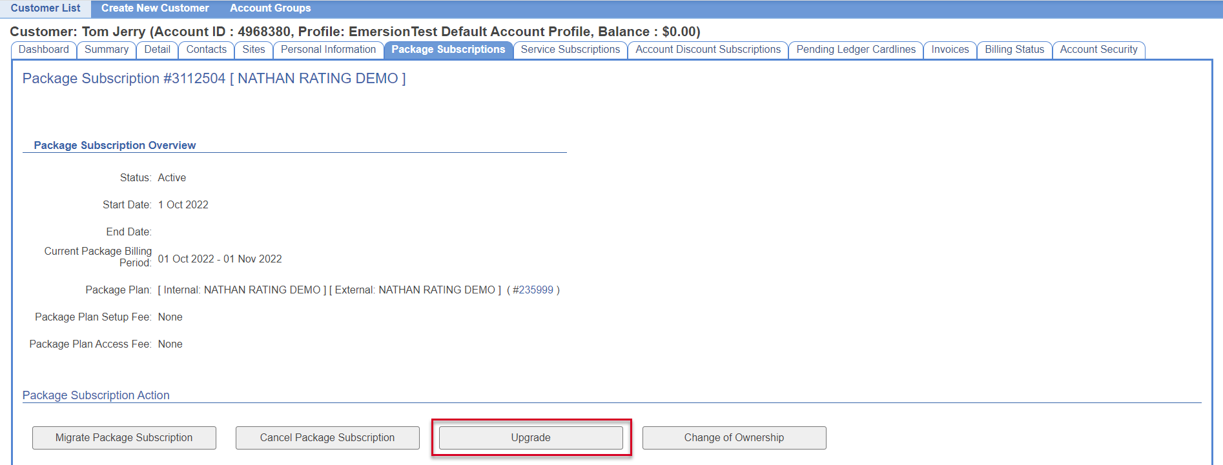
Task: Click the Cancel Package Subscription button
Action: [327, 438]
